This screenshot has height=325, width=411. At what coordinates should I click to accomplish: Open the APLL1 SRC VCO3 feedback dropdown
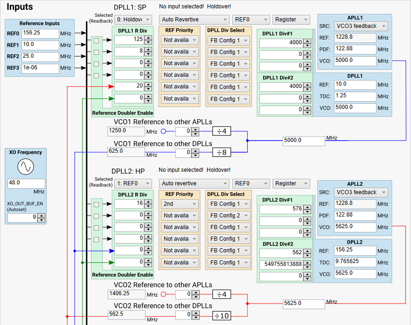click(361, 26)
